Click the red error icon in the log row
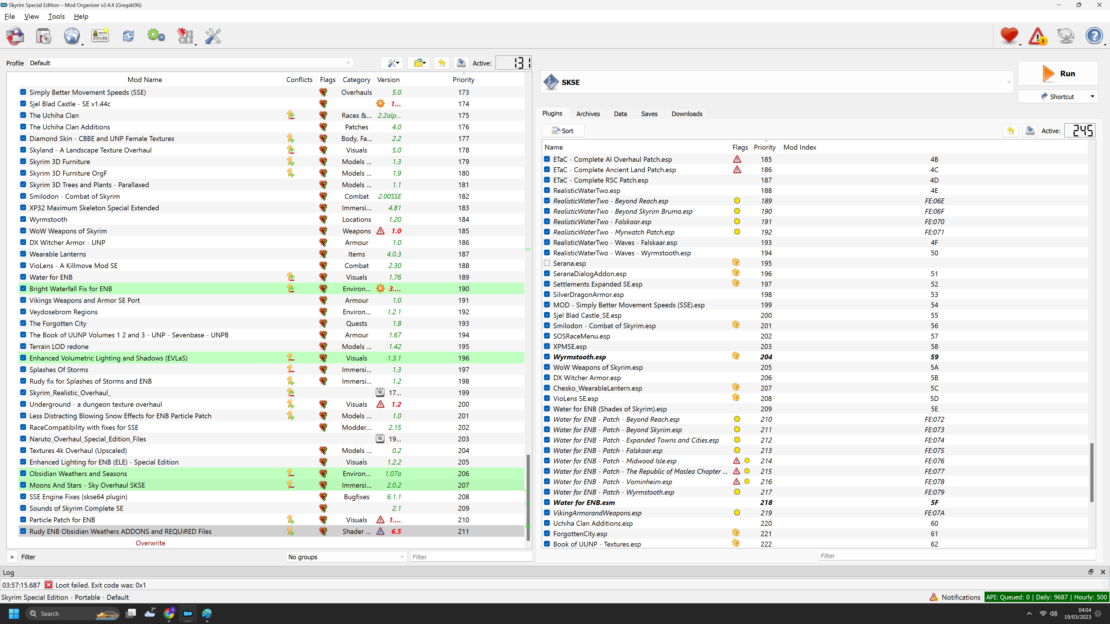The width and height of the screenshot is (1110, 624). click(49, 585)
